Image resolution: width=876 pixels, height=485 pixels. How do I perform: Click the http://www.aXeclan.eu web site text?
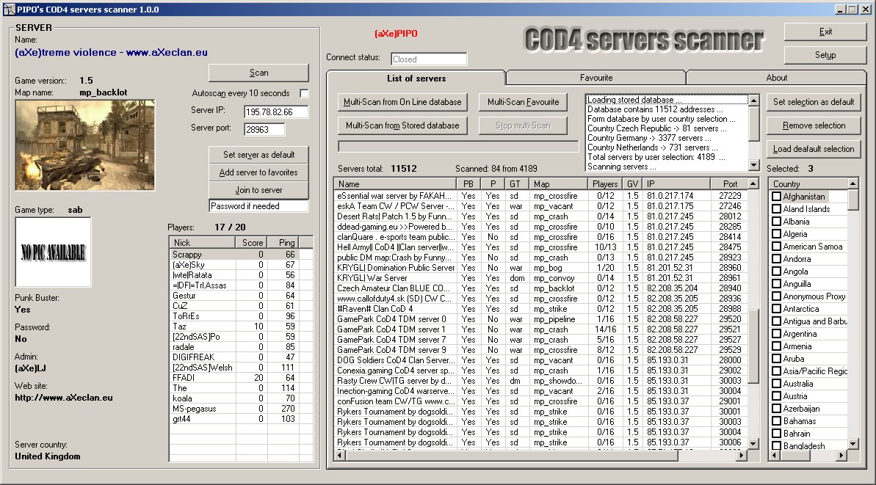[x=64, y=398]
